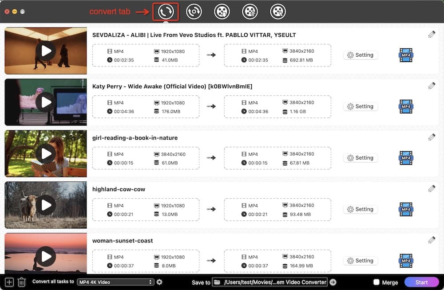444x290 pixels.
Task: Expand Setting for girl-reading-a-book-in-nature
Action: (360, 157)
